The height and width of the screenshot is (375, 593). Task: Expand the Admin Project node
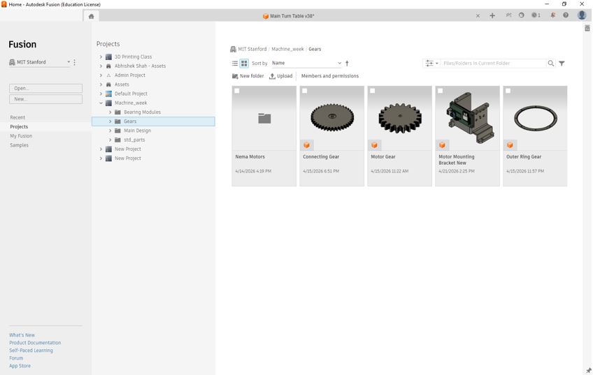point(101,75)
